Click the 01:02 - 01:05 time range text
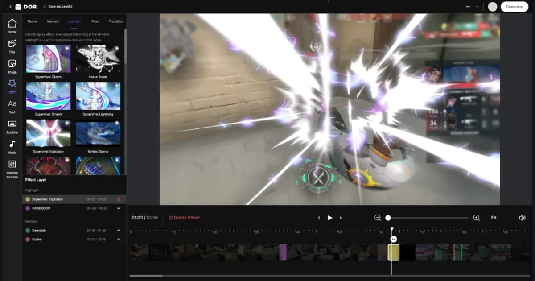The width and height of the screenshot is (535, 281). (96, 199)
